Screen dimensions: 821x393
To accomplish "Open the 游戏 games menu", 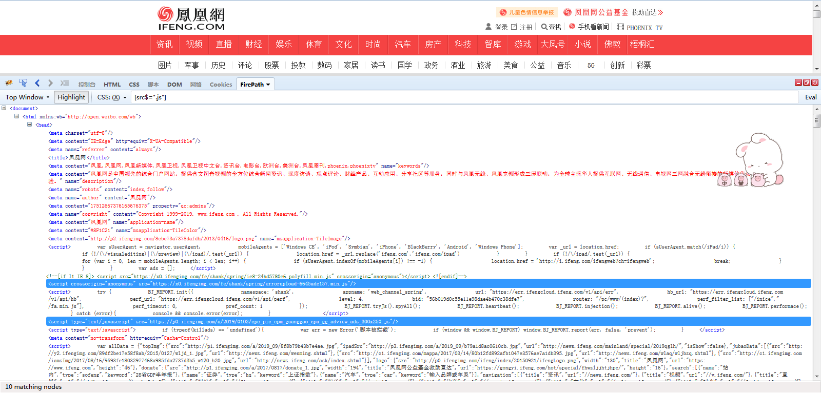I will (522, 45).
